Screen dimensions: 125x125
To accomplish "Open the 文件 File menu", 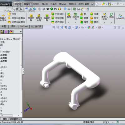I will pyautogui.click(x=18, y=4).
